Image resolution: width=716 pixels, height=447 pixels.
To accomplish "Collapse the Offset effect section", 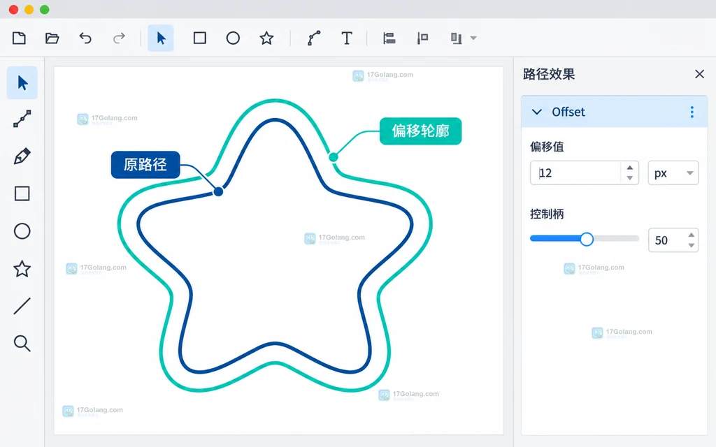I will [537, 112].
